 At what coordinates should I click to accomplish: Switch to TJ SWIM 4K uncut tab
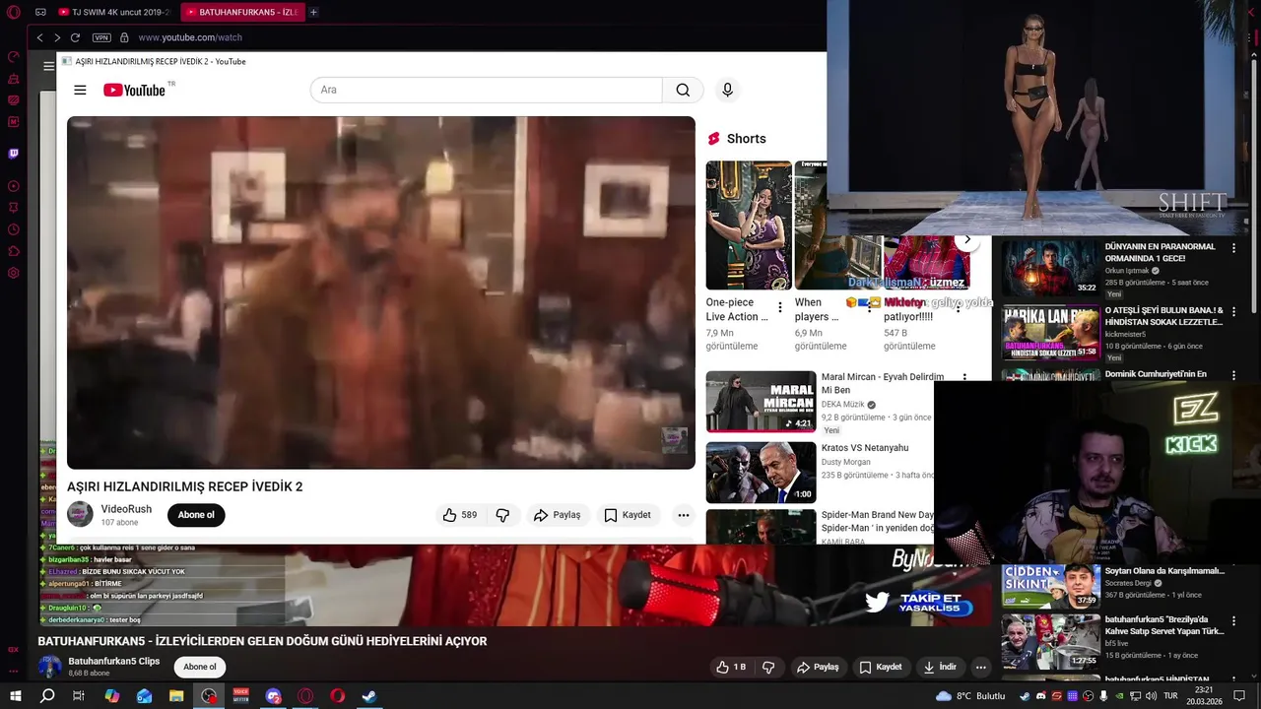click(115, 12)
